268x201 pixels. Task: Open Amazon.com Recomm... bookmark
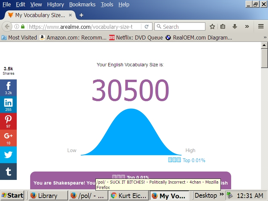pyautogui.click(x=73, y=38)
